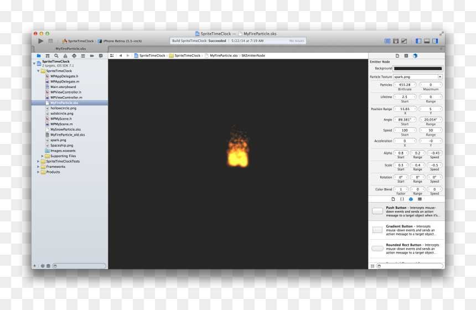
Task: Click the Angle Start field
Action: coord(405,120)
